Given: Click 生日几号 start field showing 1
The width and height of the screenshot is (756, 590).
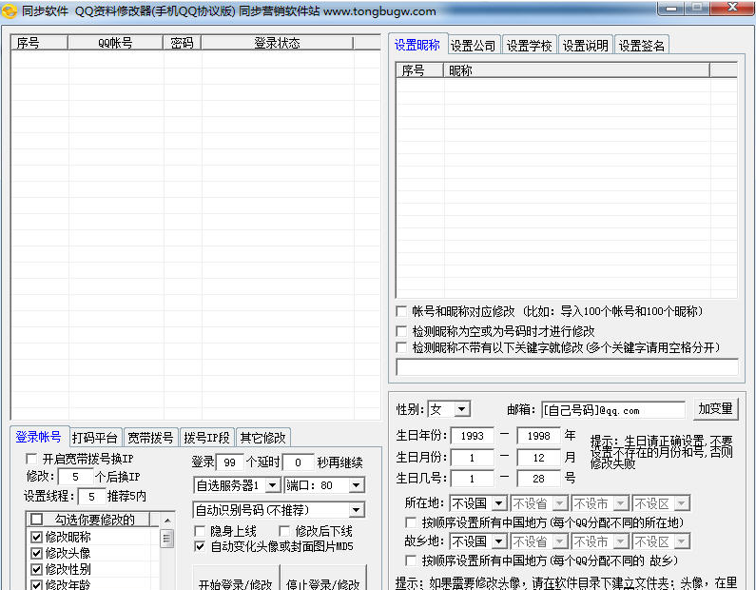Looking at the screenshot, I should point(472,479).
